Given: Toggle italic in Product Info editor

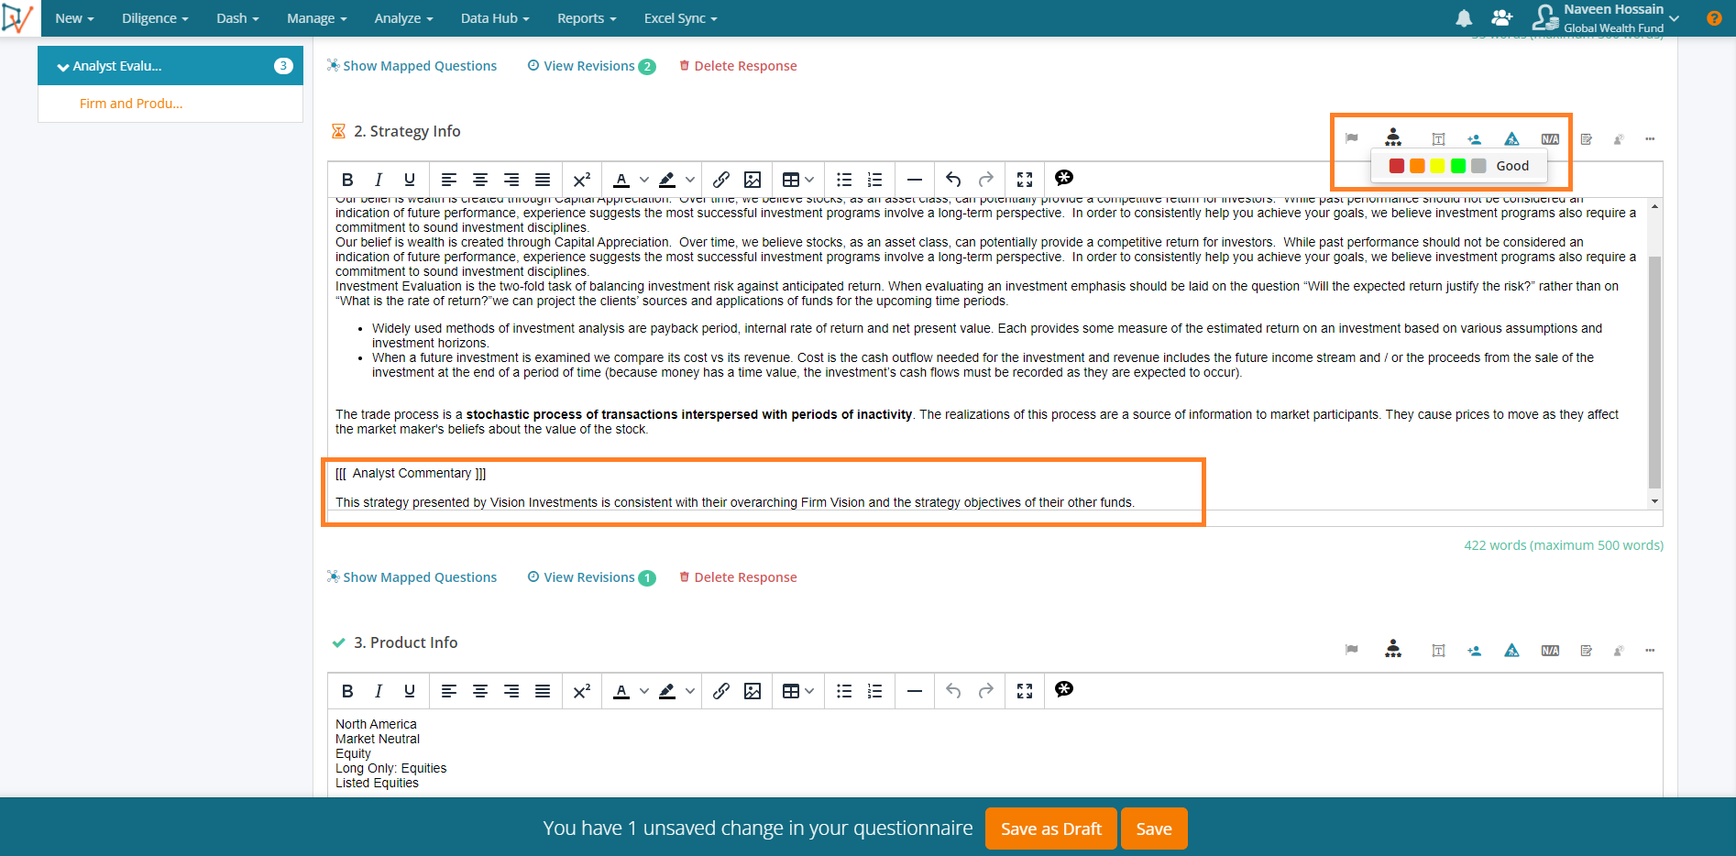Looking at the screenshot, I should [x=379, y=691].
